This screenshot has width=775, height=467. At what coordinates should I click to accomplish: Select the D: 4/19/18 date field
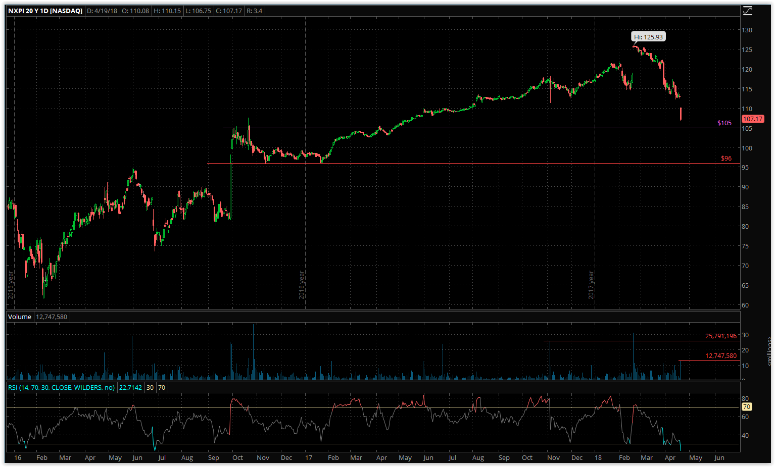(x=102, y=11)
